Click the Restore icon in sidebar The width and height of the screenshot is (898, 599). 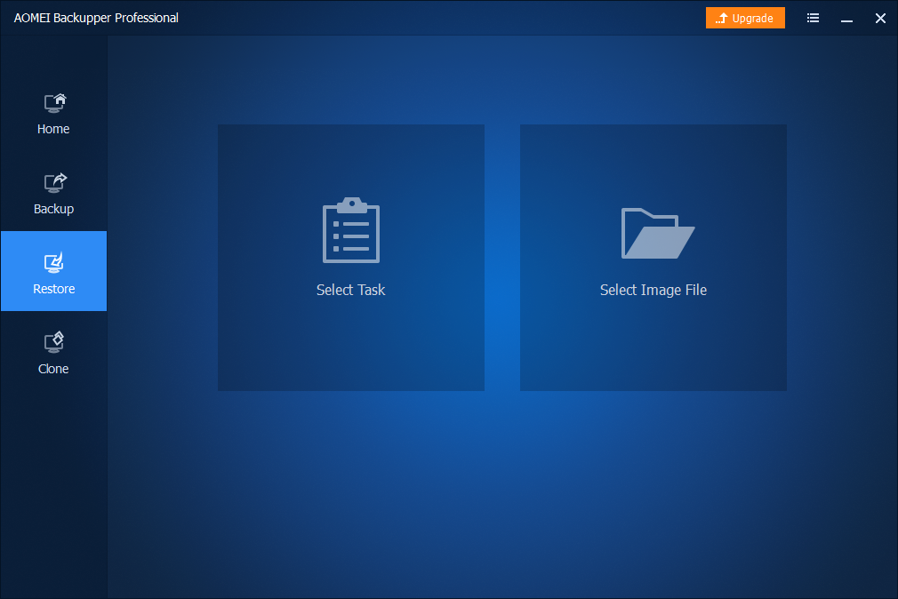[54, 263]
